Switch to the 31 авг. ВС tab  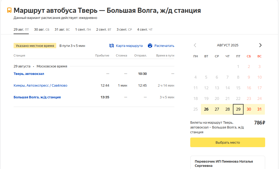tap(62, 30)
